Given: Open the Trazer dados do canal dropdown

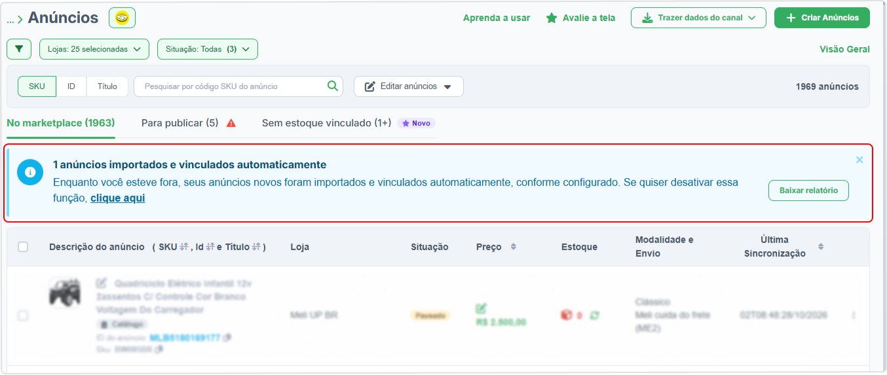Looking at the screenshot, I should coord(698,18).
